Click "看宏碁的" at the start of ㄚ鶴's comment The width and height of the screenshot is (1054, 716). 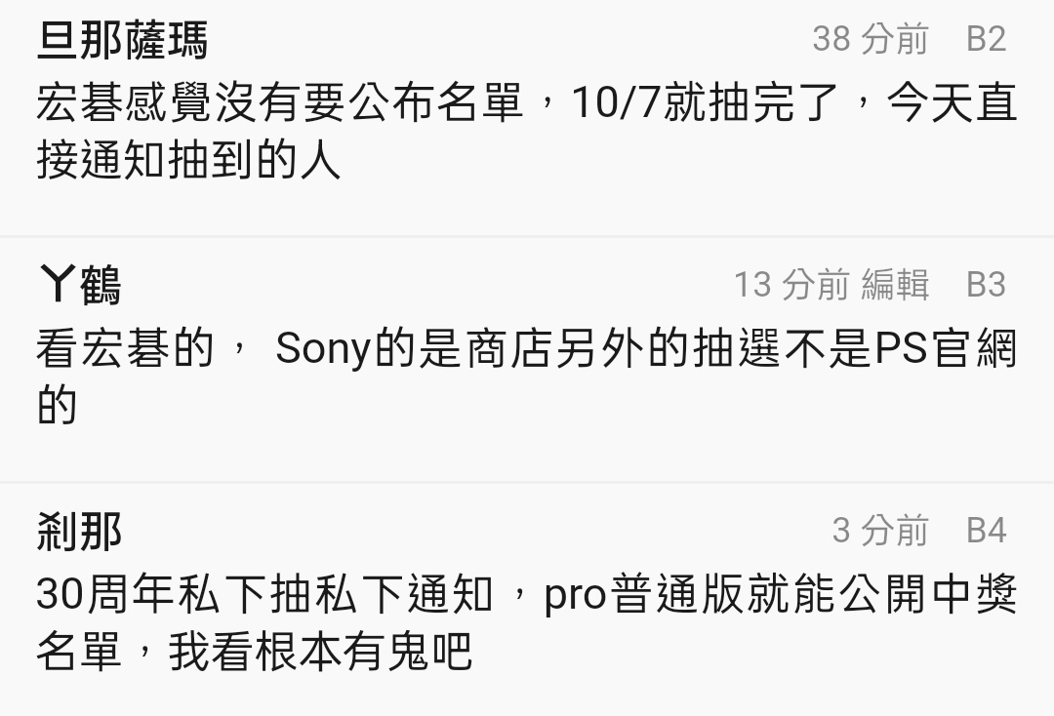click(x=125, y=349)
